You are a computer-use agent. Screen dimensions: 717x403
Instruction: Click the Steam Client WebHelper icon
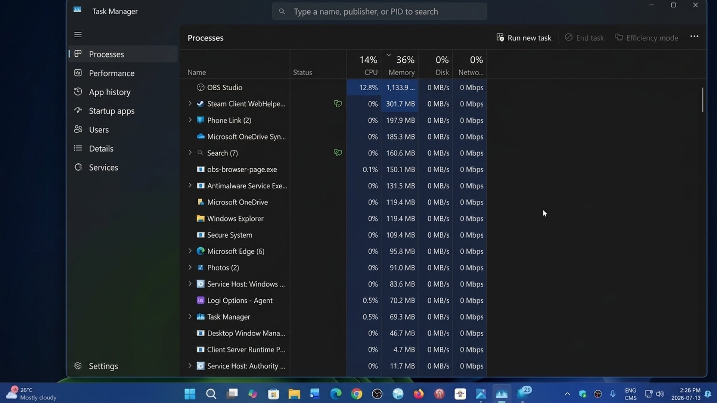click(201, 104)
